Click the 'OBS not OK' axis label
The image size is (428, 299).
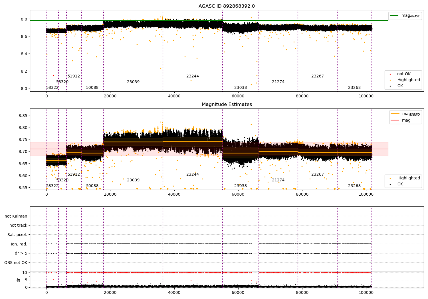(x=16, y=263)
